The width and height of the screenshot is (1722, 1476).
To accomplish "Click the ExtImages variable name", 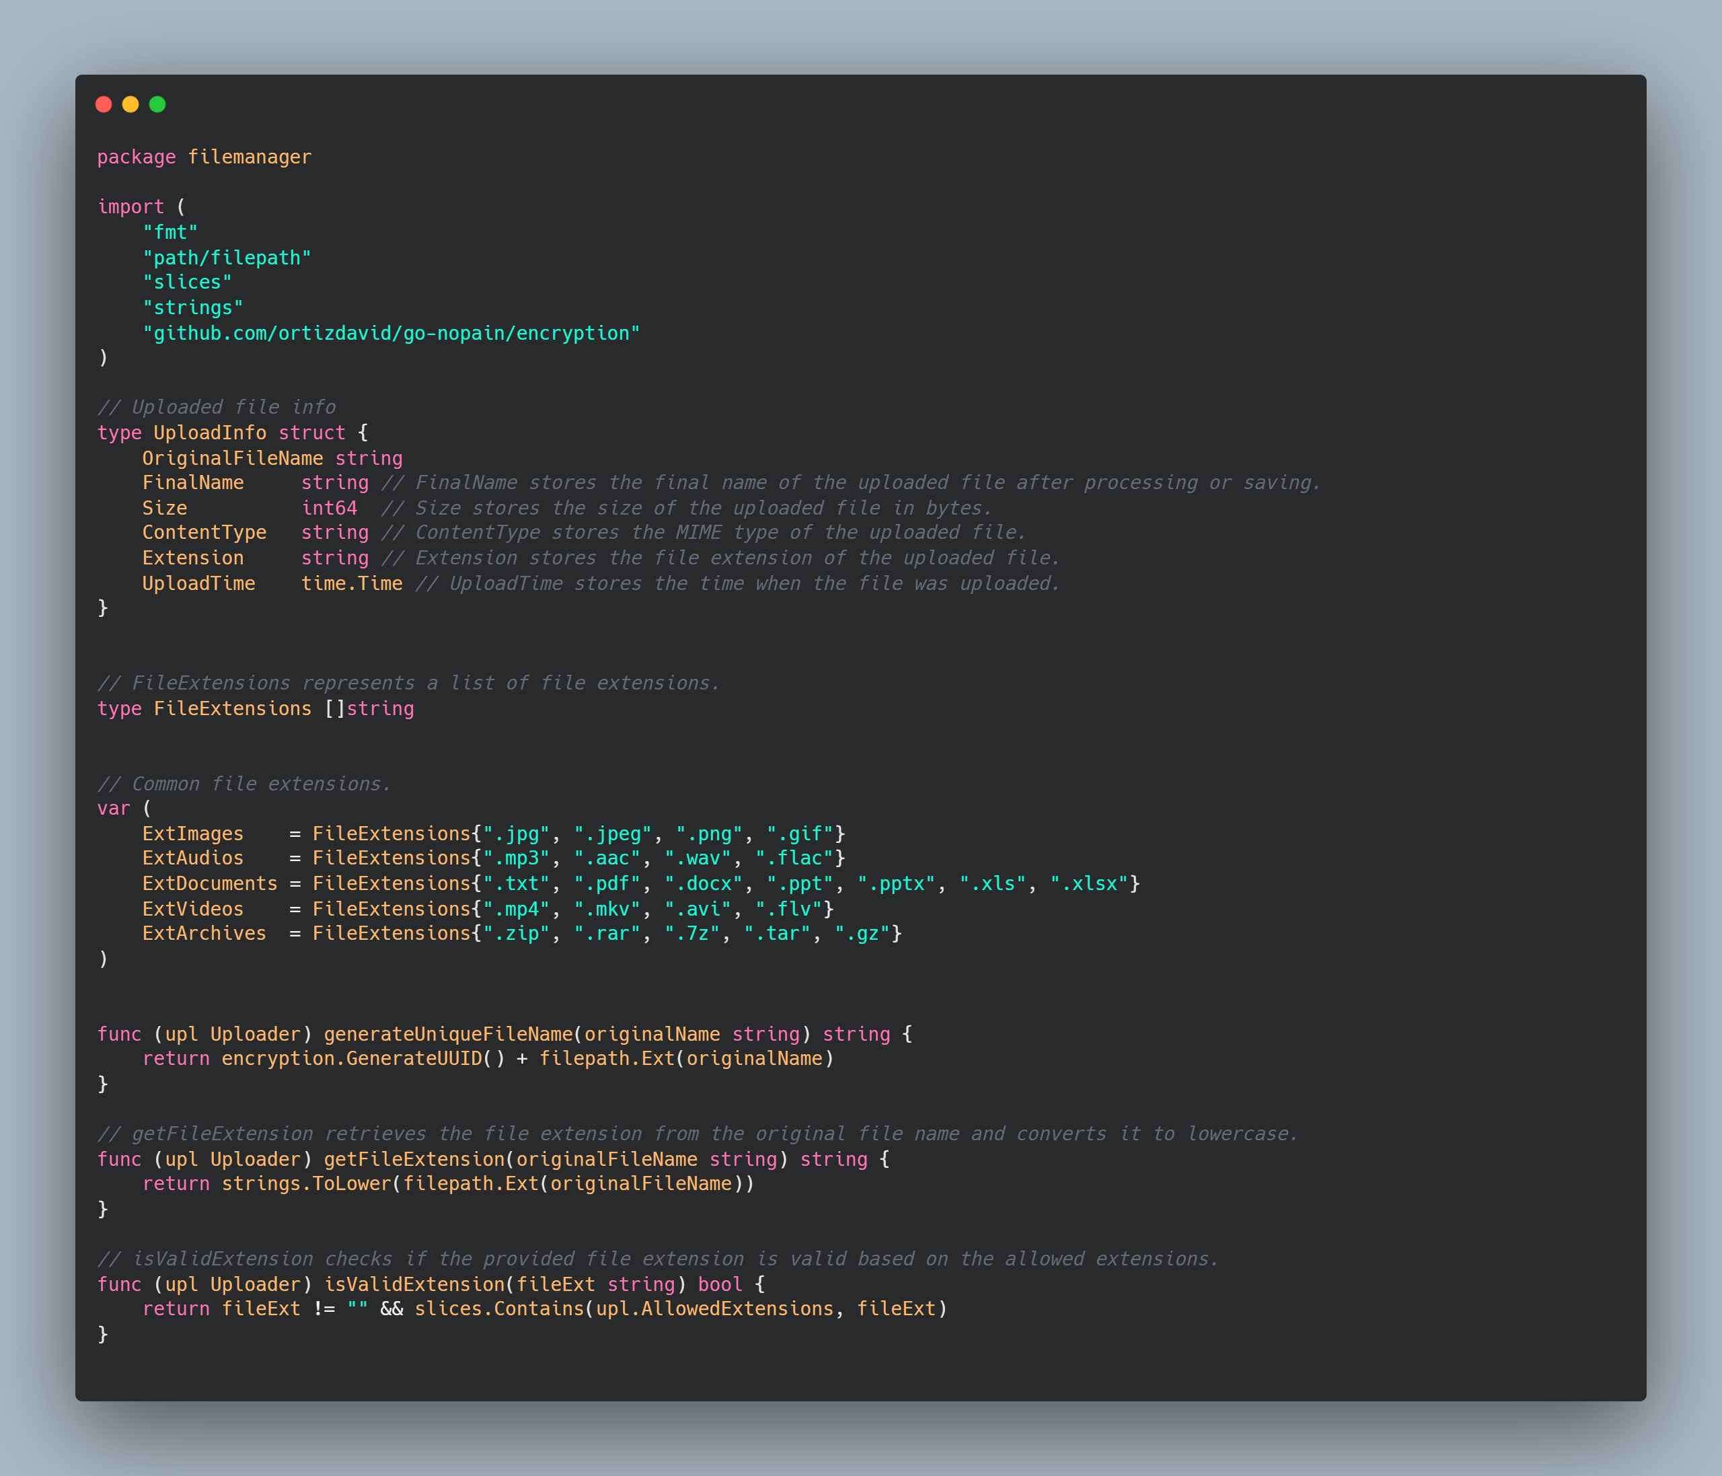I will pos(193,834).
